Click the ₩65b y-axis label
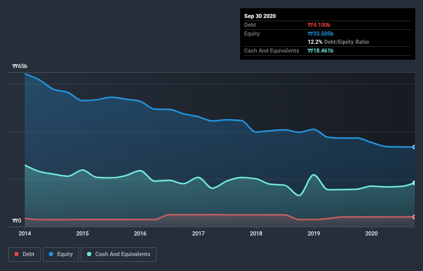Screen dimensions: 423x271 (20, 66)
